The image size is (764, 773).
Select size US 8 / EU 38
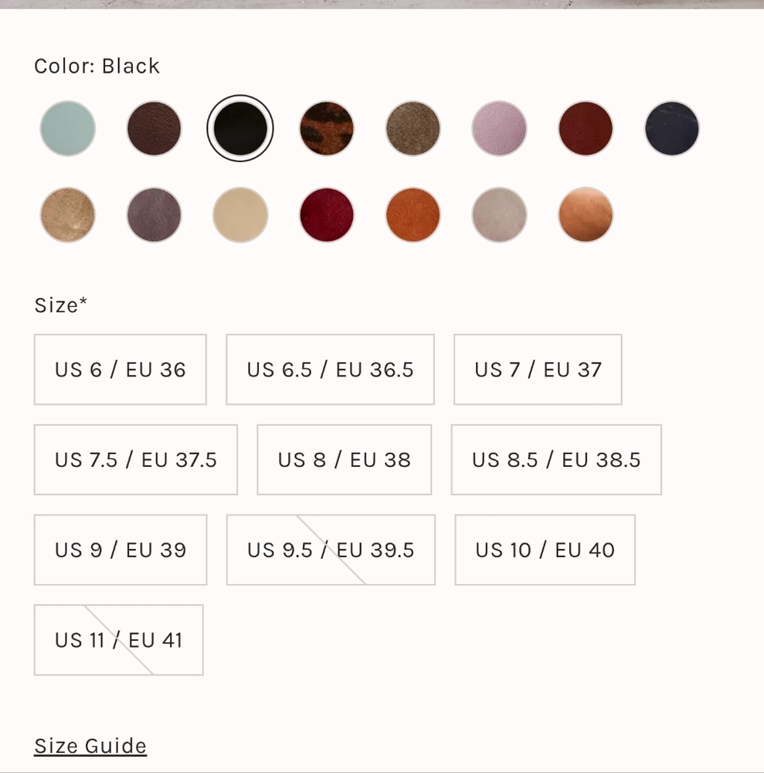click(x=345, y=460)
